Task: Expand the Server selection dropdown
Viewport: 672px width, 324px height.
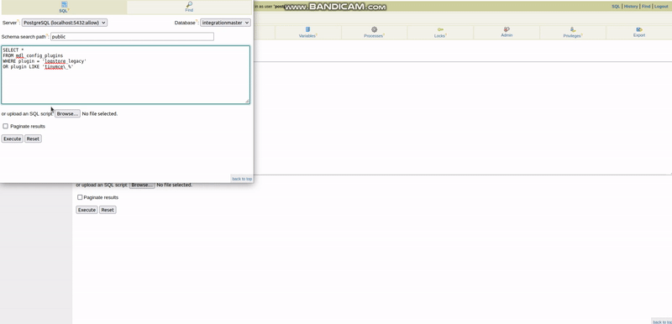Action: [65, 23]
